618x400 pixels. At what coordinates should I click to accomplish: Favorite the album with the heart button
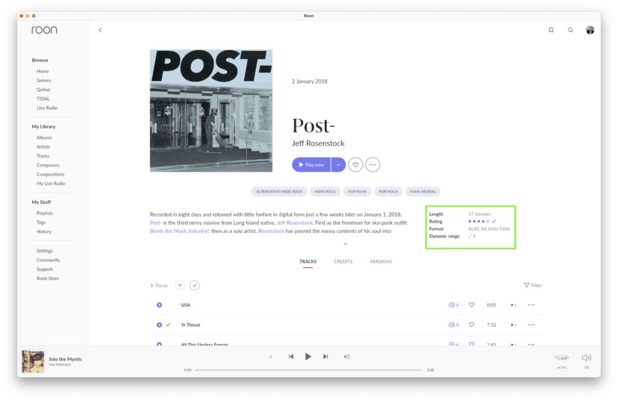355,165
